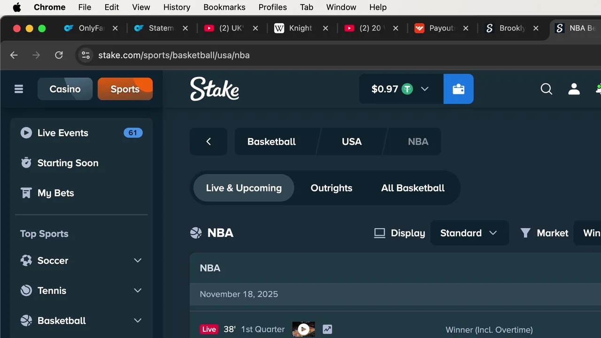601x338 pixels.
Task: Click the NBA heading basketball icon
Action: click(196, 233)
